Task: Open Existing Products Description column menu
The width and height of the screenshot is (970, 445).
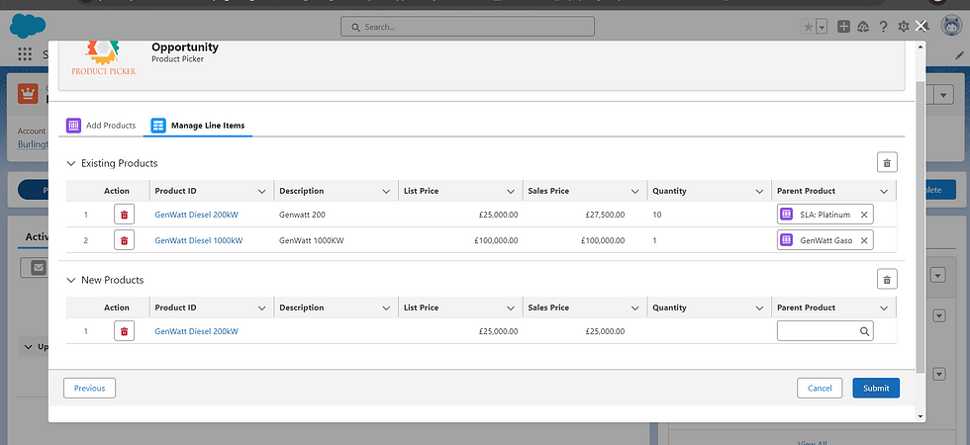Action: point(386,192)
